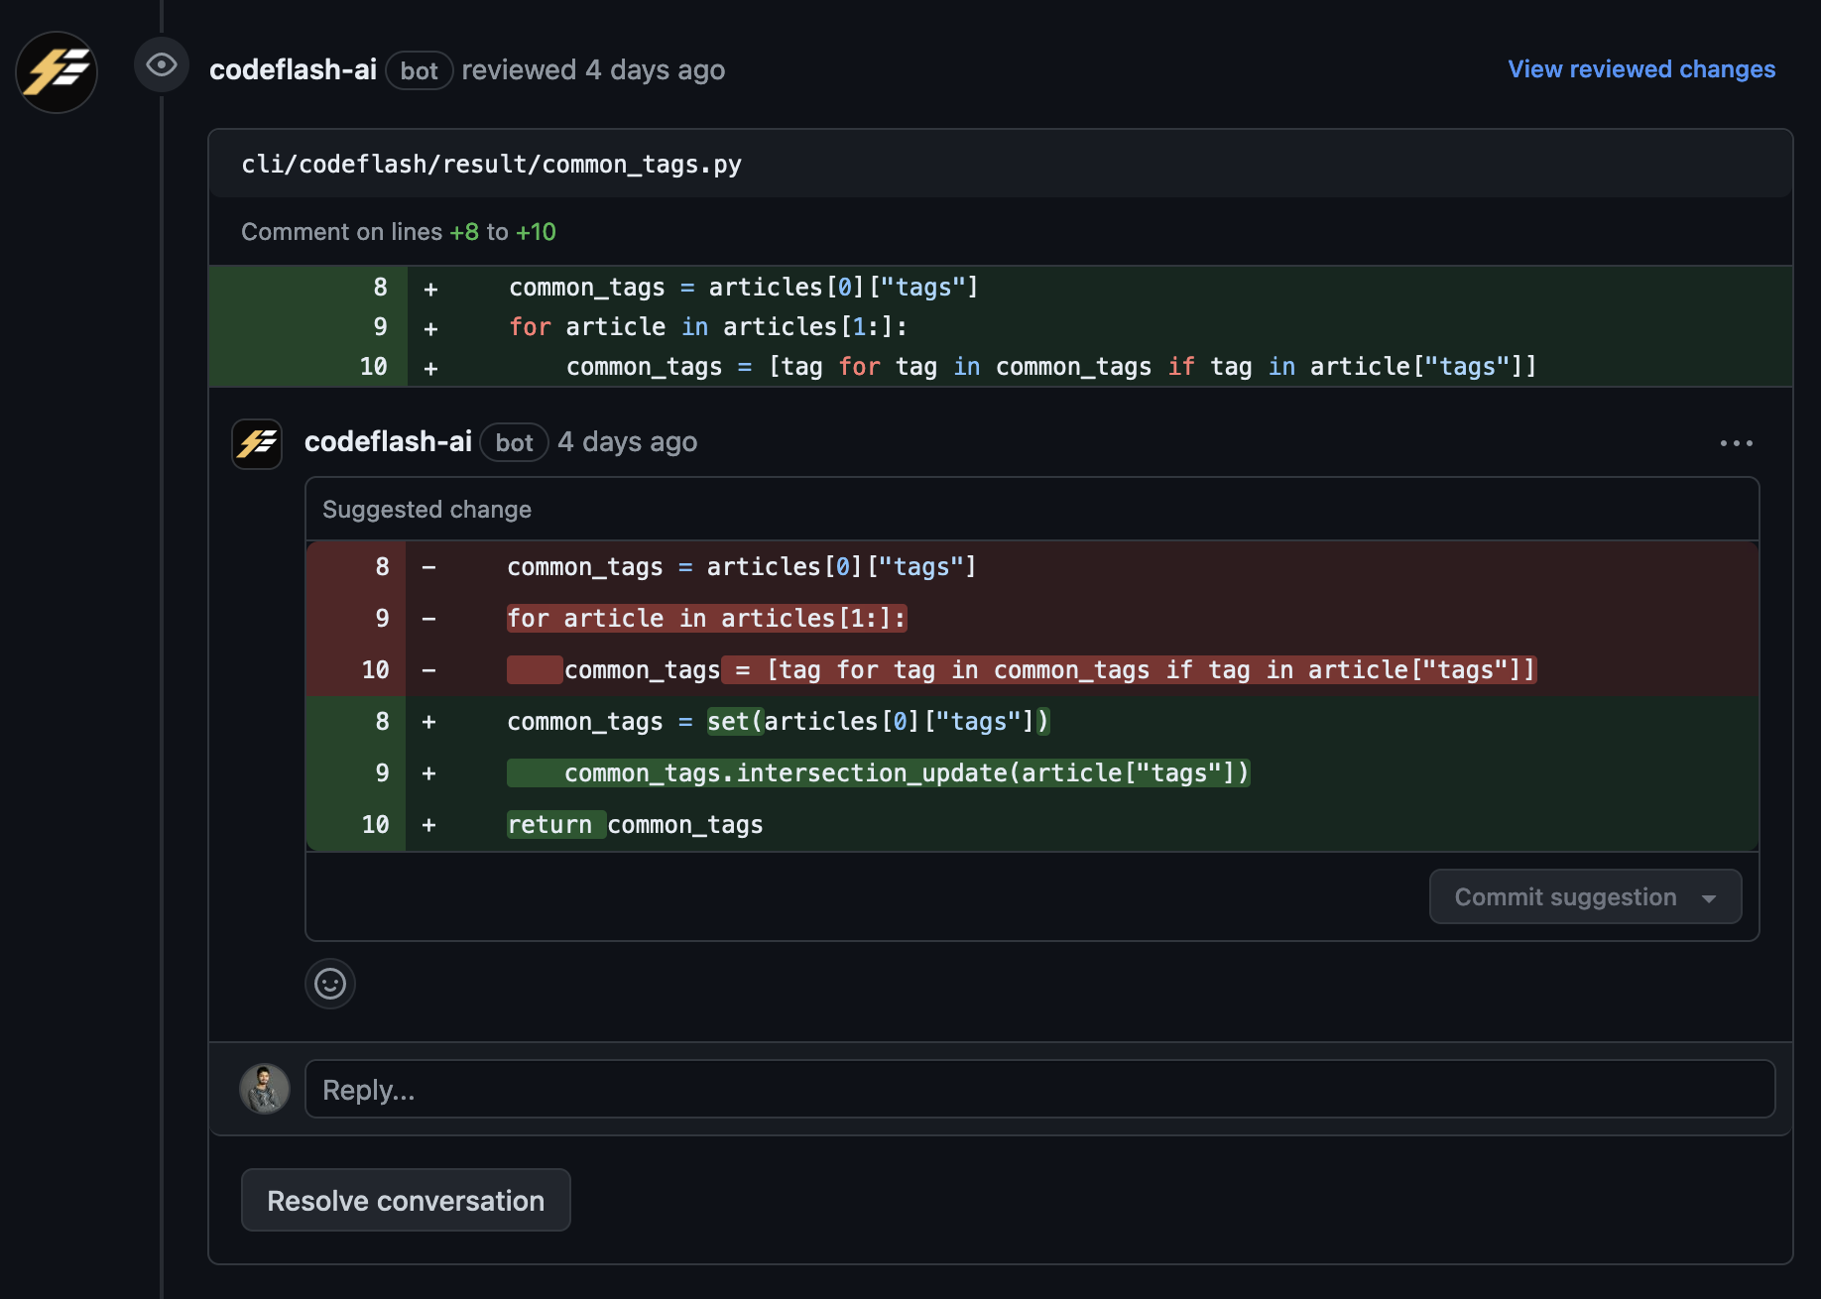The height and width of the screenshot is (1299, 1821).
Task: Click the small codeflash-ai comment avatar
Action: (x=257, y=443)
